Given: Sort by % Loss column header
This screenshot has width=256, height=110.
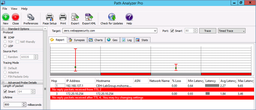Looking at the screenshot, I should click(179, 81).
